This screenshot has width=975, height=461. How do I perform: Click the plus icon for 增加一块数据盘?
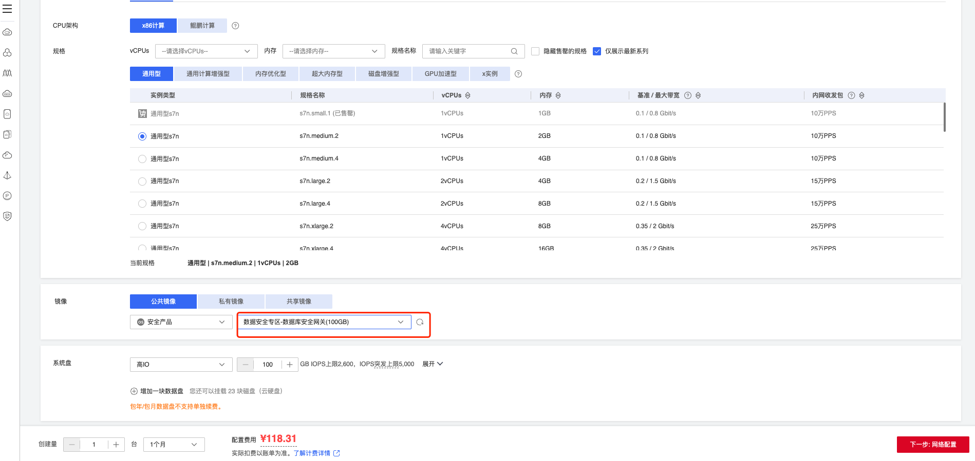click(x=134, y=391)
